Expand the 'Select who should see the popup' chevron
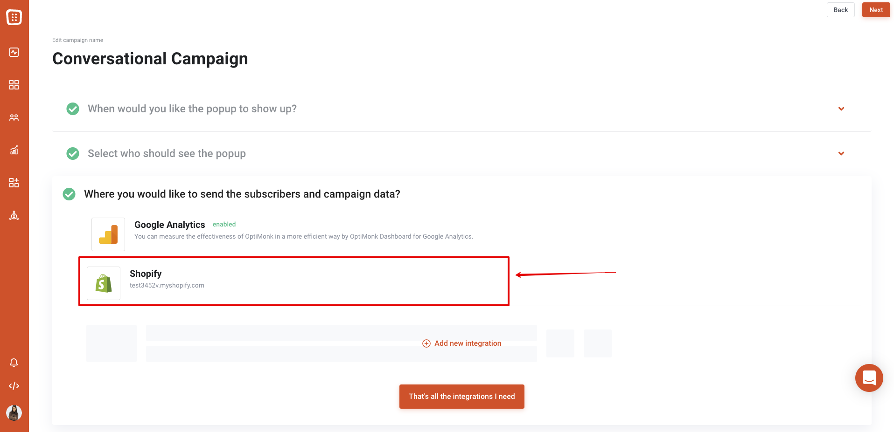This screenshot has height=432, width=894. tap(841, 153)
